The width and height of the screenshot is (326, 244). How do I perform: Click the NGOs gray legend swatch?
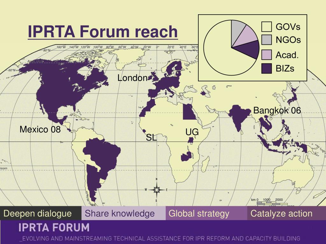click(x=266, y=40)
